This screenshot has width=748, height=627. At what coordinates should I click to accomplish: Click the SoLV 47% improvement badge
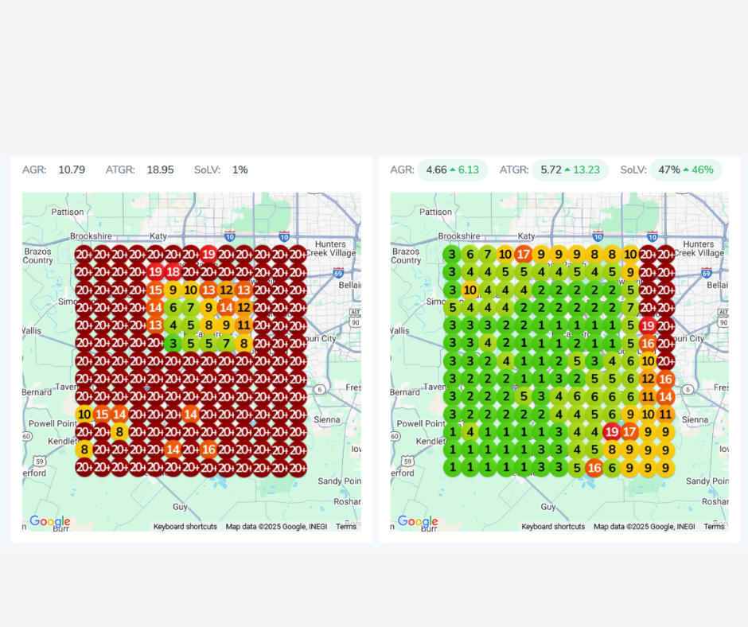pos(685,170)
